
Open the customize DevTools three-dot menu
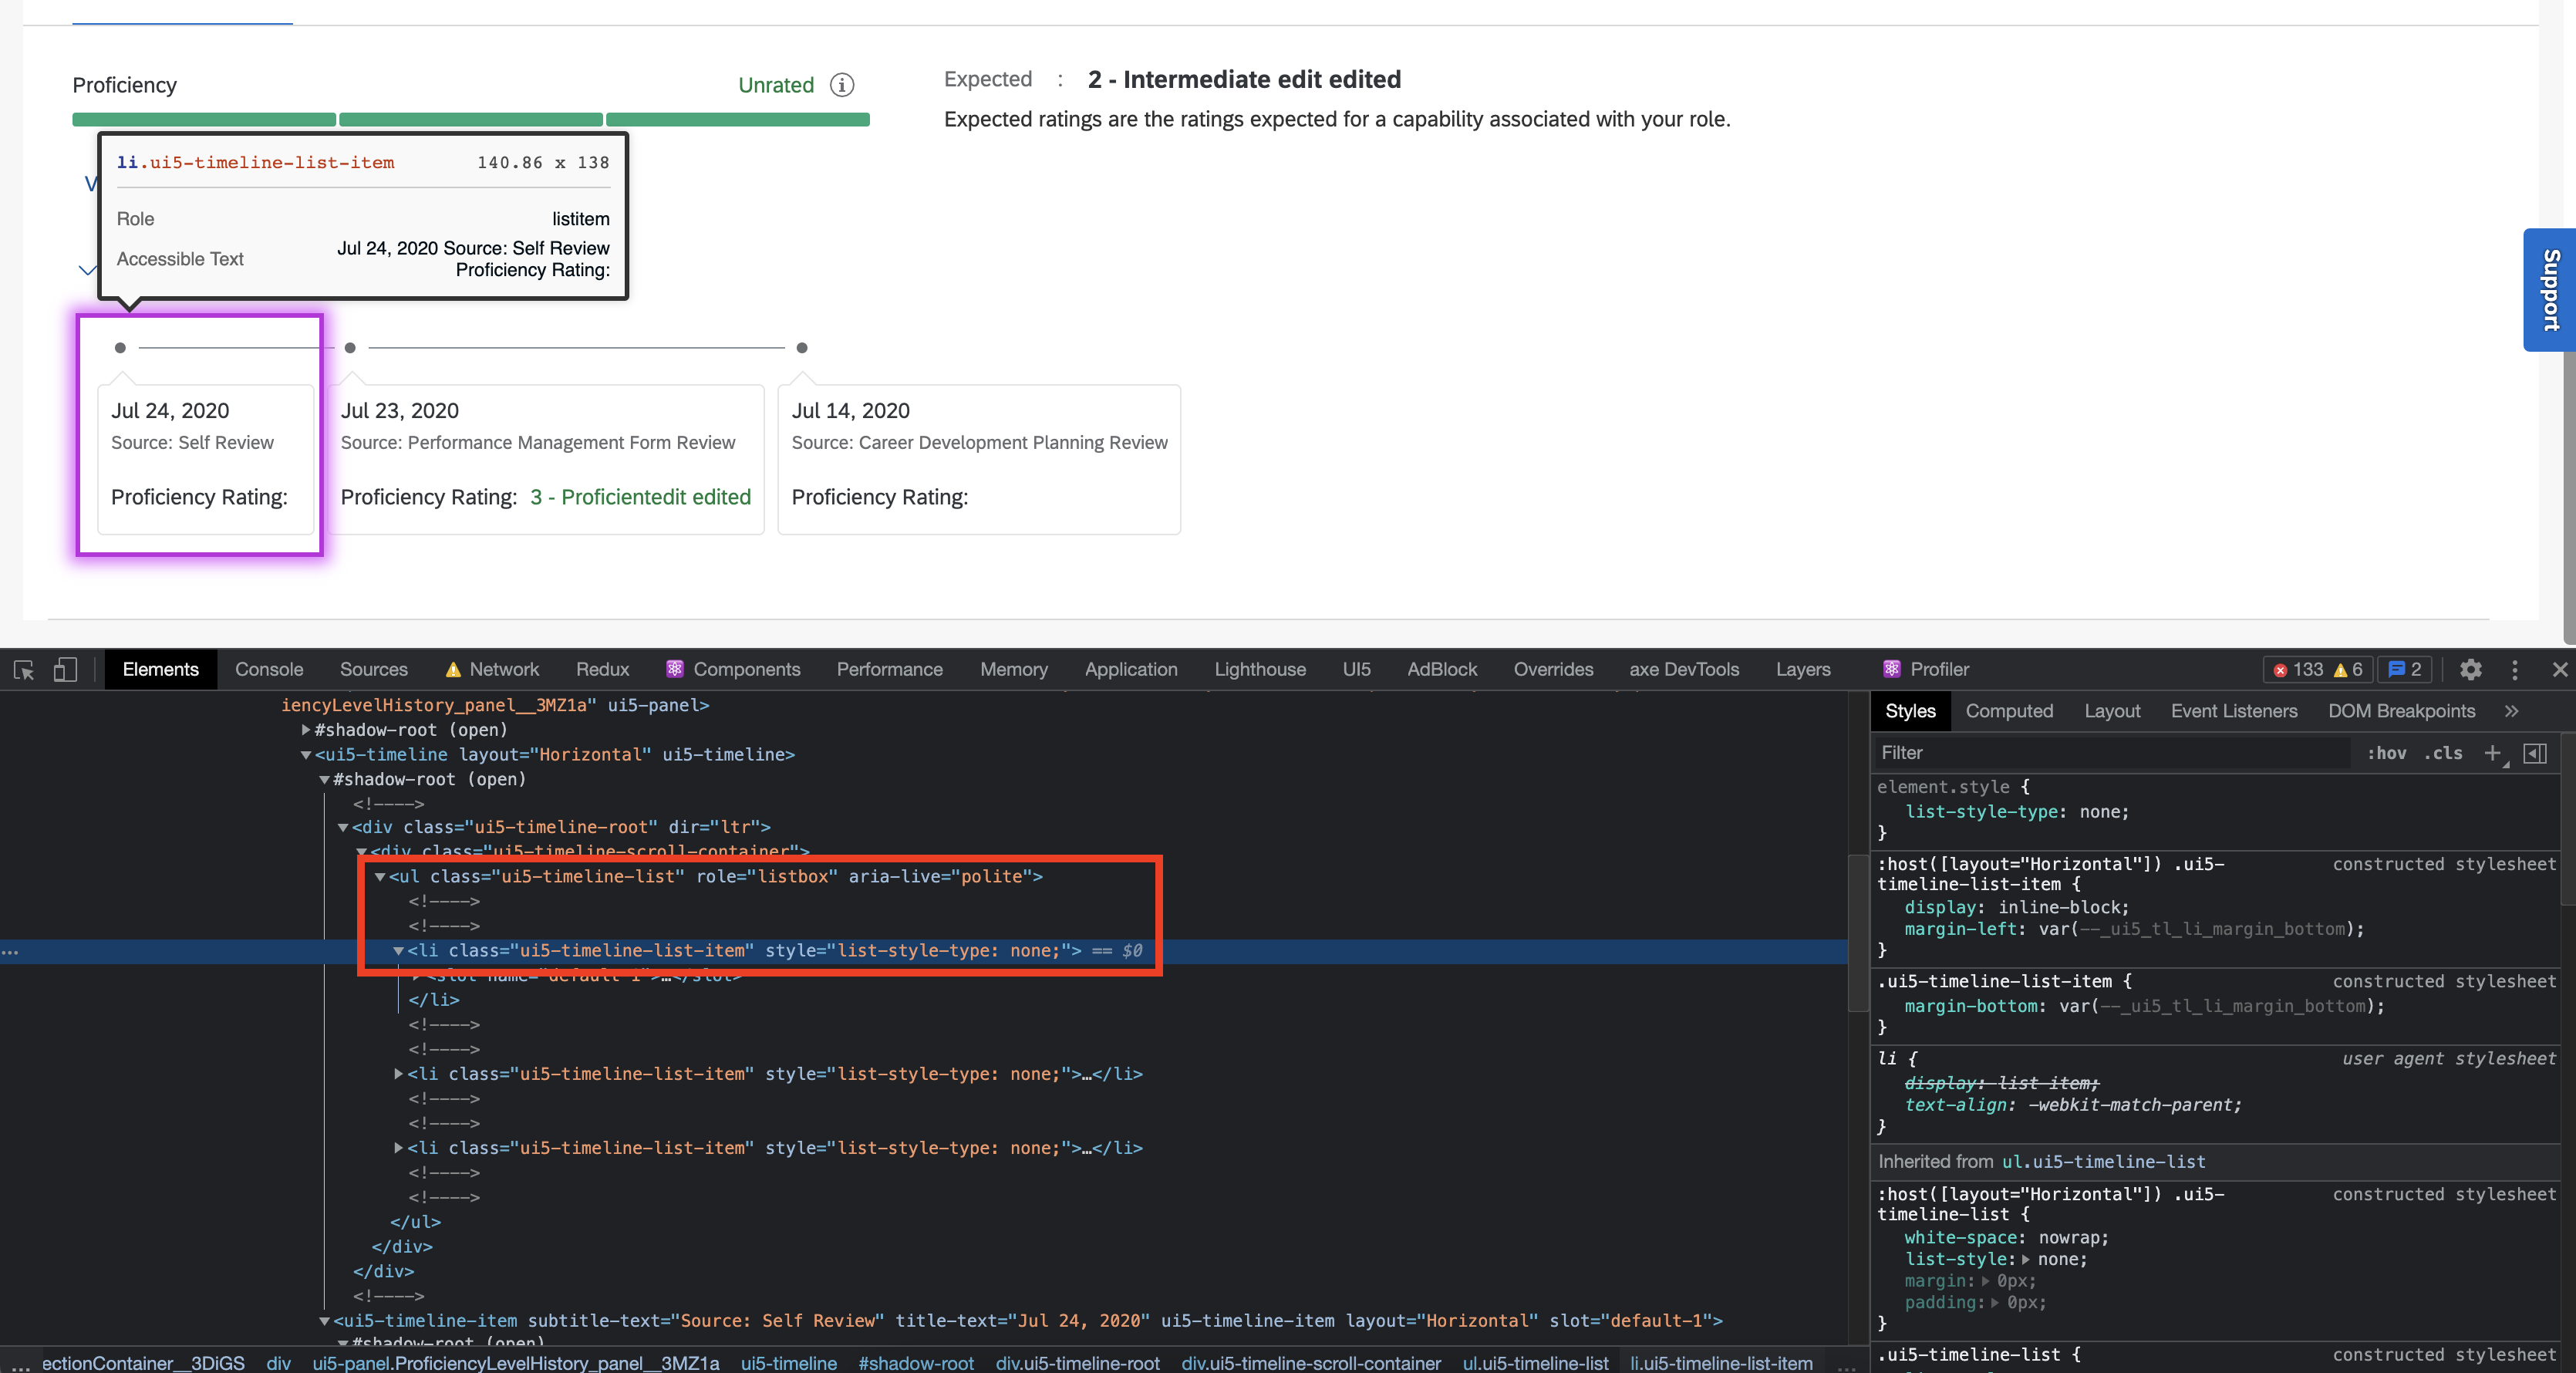[2514, 670]
